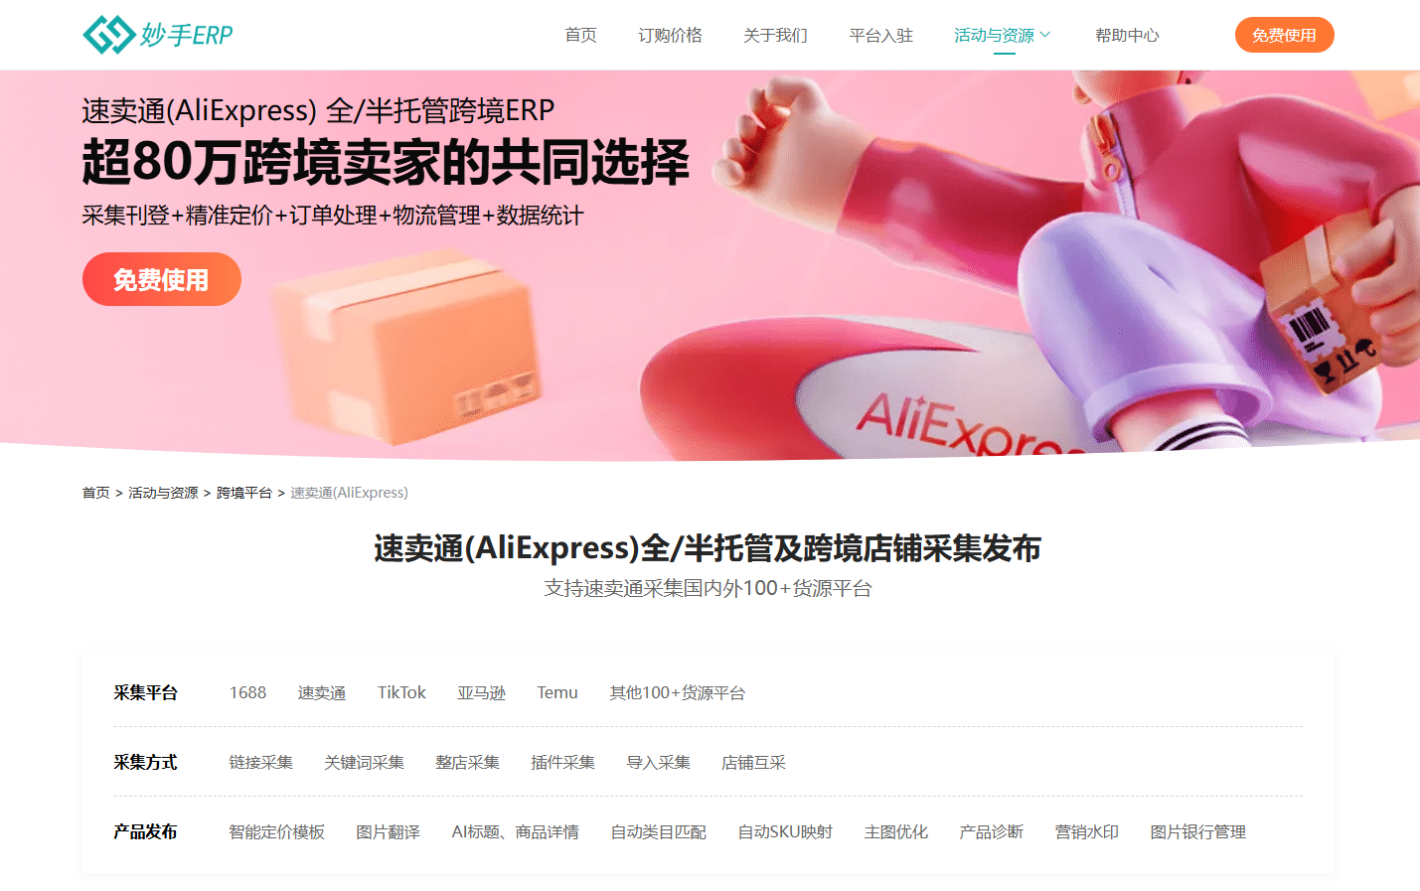This screenshot has height=891, width=1420.
Task: Click the 跨境平台 breadcrumb link
Action: tap(243, 493)
